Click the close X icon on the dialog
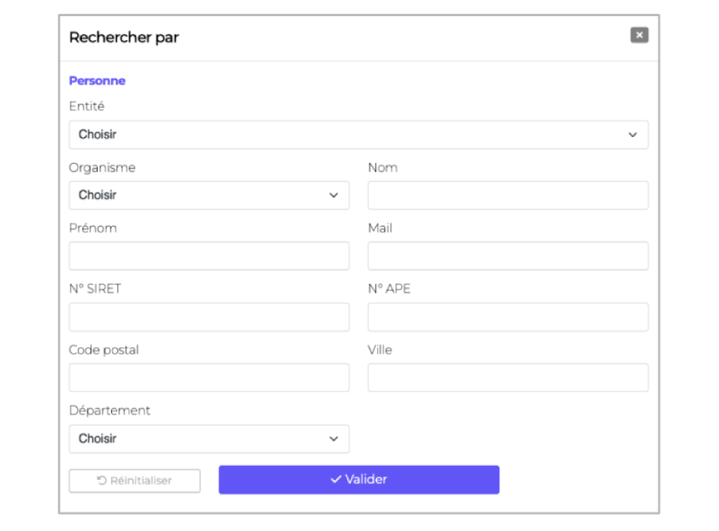Image resolution: width=719 pixels, height=531 pixels. click(x=639, y=35)
